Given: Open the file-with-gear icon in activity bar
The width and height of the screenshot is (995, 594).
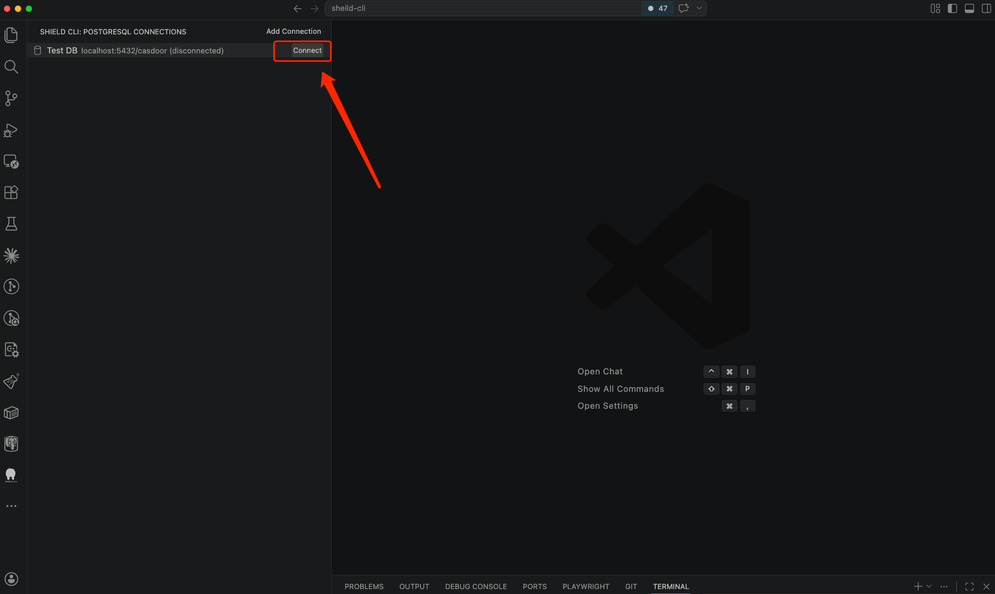Looking at the screenshot, I should tap(11, 350).
